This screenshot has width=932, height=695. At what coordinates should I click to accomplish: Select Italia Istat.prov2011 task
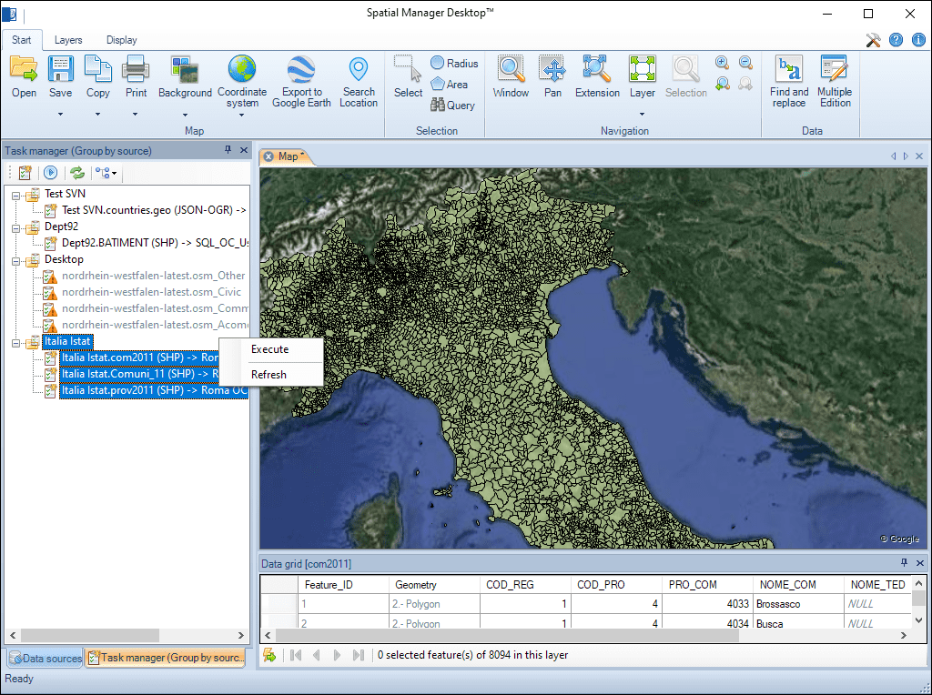click(x=155, y=390)
